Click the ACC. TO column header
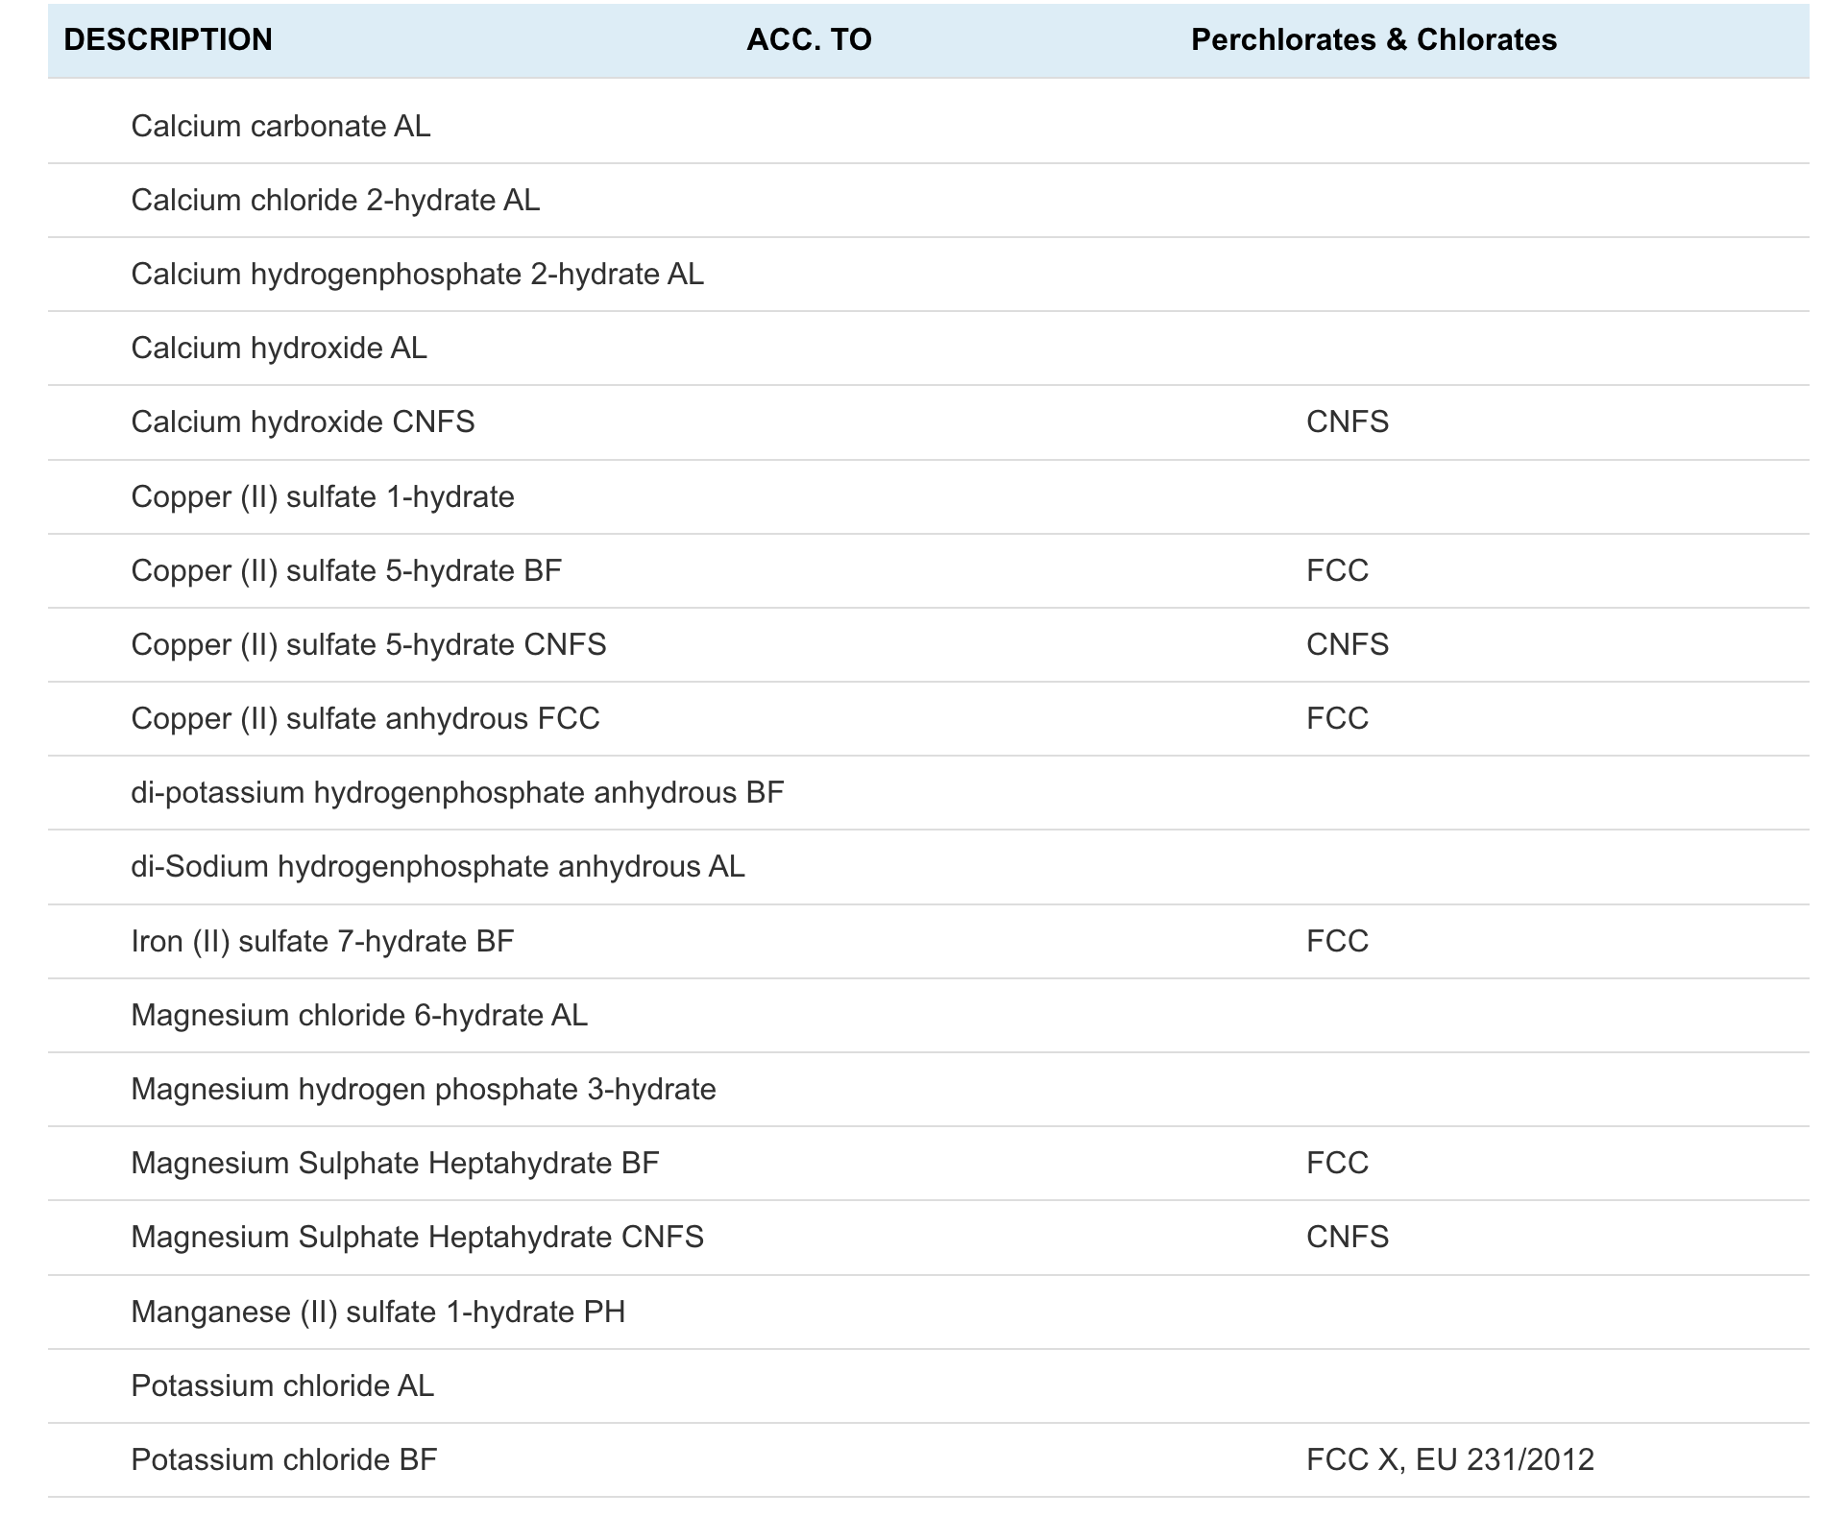Image resolution: width=1848 pixels, height=1517 pixels. [x=809, y=39]
